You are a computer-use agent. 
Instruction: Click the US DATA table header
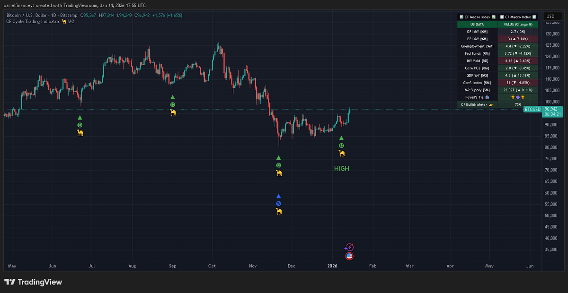click(x=477, y=24)
